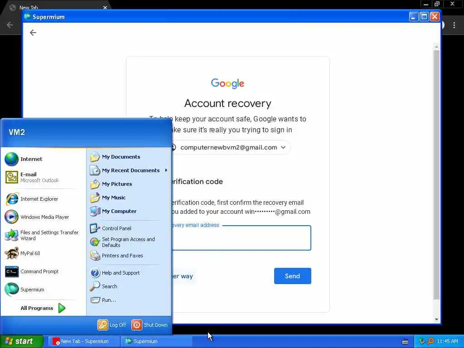Screen dimensions: 464x348
Task: Click the page vertical scrollbar
Action: pyautogui.click(x=436, y=174)
